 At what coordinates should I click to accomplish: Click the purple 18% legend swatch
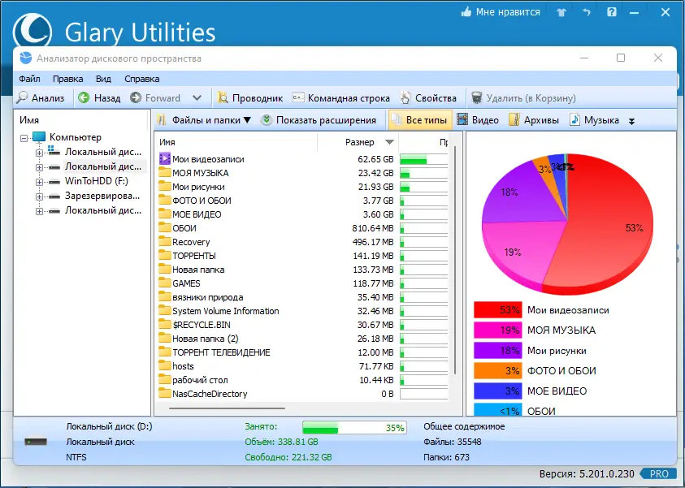pyautogui.click(x=497, y=351)
